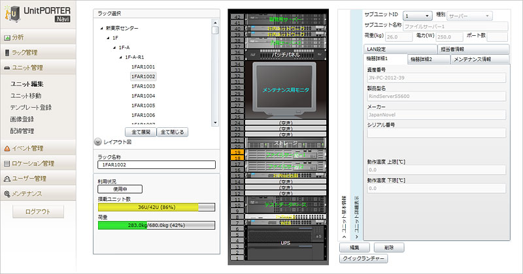The width and height of the screenshot is (523, 274).
Task: Select the メンテナンス用モニタ unit
Action: pyautogui.click(x=286, y=90)
